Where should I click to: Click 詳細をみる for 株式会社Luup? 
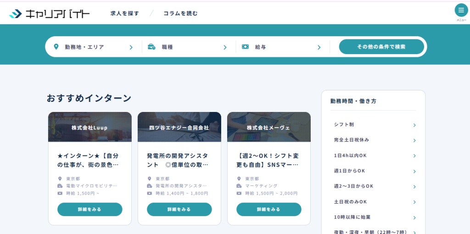(x=90, y=209)
